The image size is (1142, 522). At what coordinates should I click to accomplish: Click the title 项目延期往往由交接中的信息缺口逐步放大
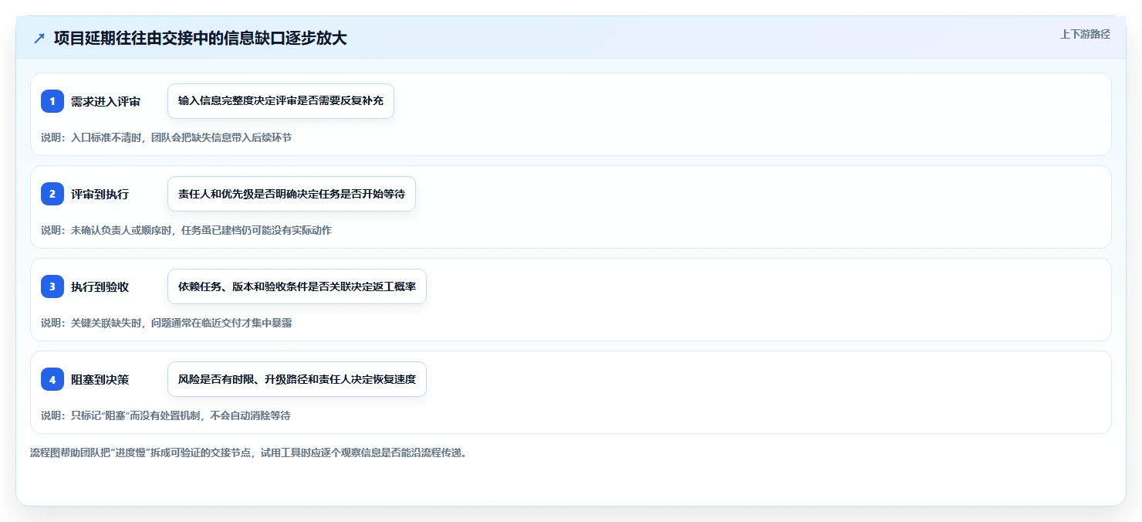pyautogui.click(x=200, y=38)
